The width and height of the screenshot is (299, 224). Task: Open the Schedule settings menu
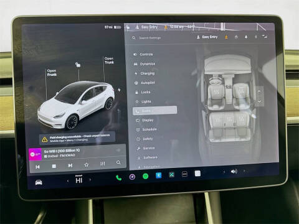[146, 129]
